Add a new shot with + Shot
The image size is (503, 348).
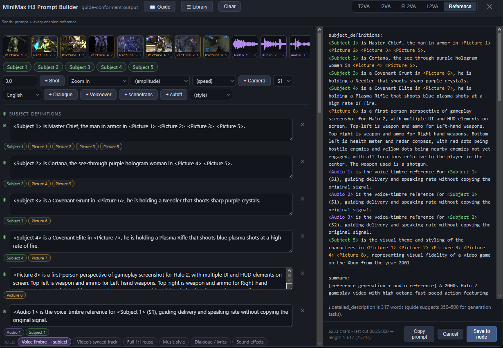pos(52,81)
